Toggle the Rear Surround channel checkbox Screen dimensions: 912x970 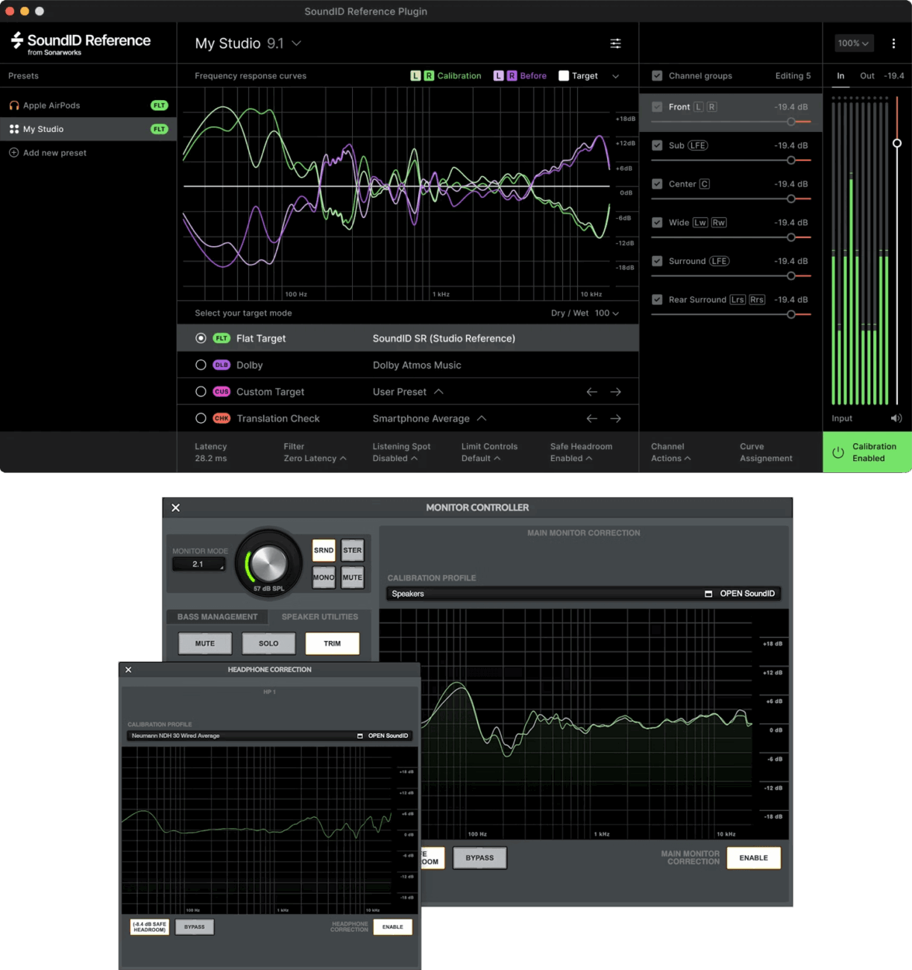tap(657, 300)
